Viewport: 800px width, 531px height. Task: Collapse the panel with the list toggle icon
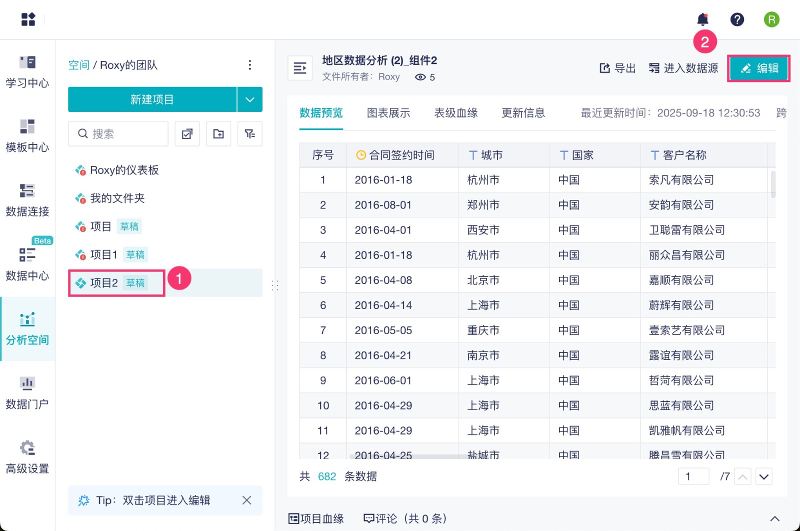tap(300, 68)
